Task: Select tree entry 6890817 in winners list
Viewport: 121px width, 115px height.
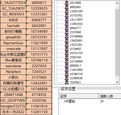Action: [x=75, y=66]
